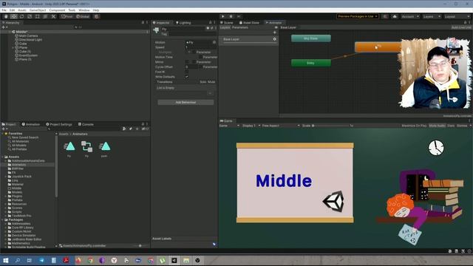The width and height of the screenshot is (473, 266).
Task: Click the Speed value input field
Action: tap(200, 47)
